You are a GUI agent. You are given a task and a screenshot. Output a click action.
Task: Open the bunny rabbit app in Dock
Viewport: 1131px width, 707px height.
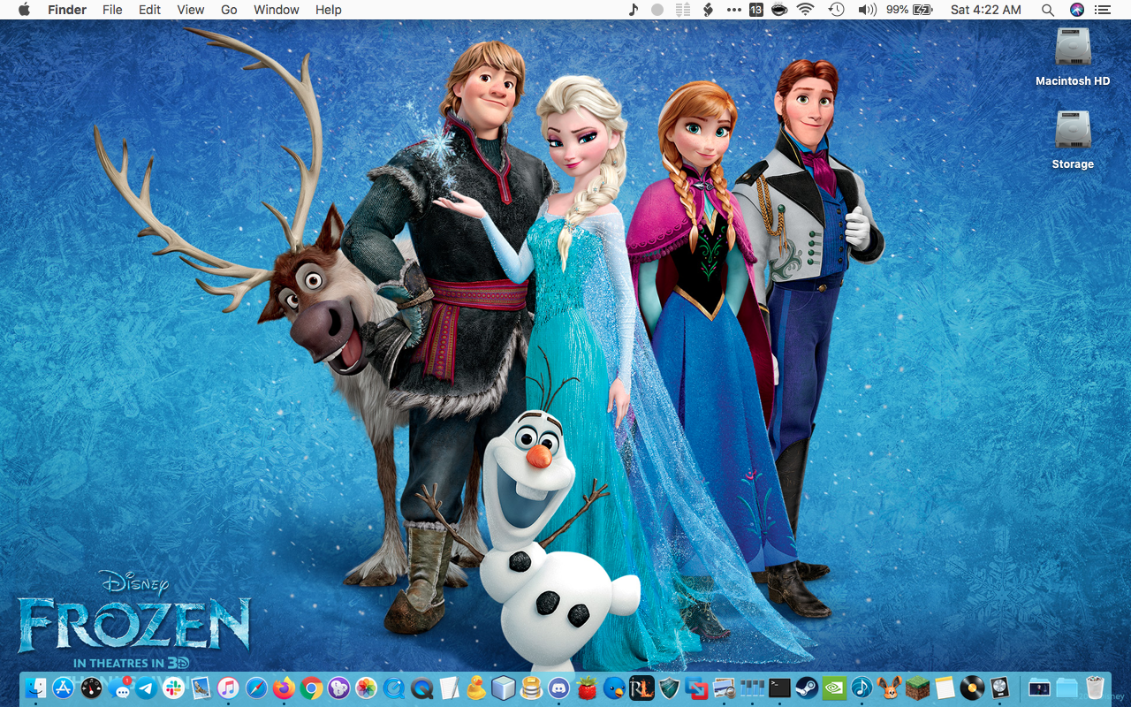(x=890, y=688)
